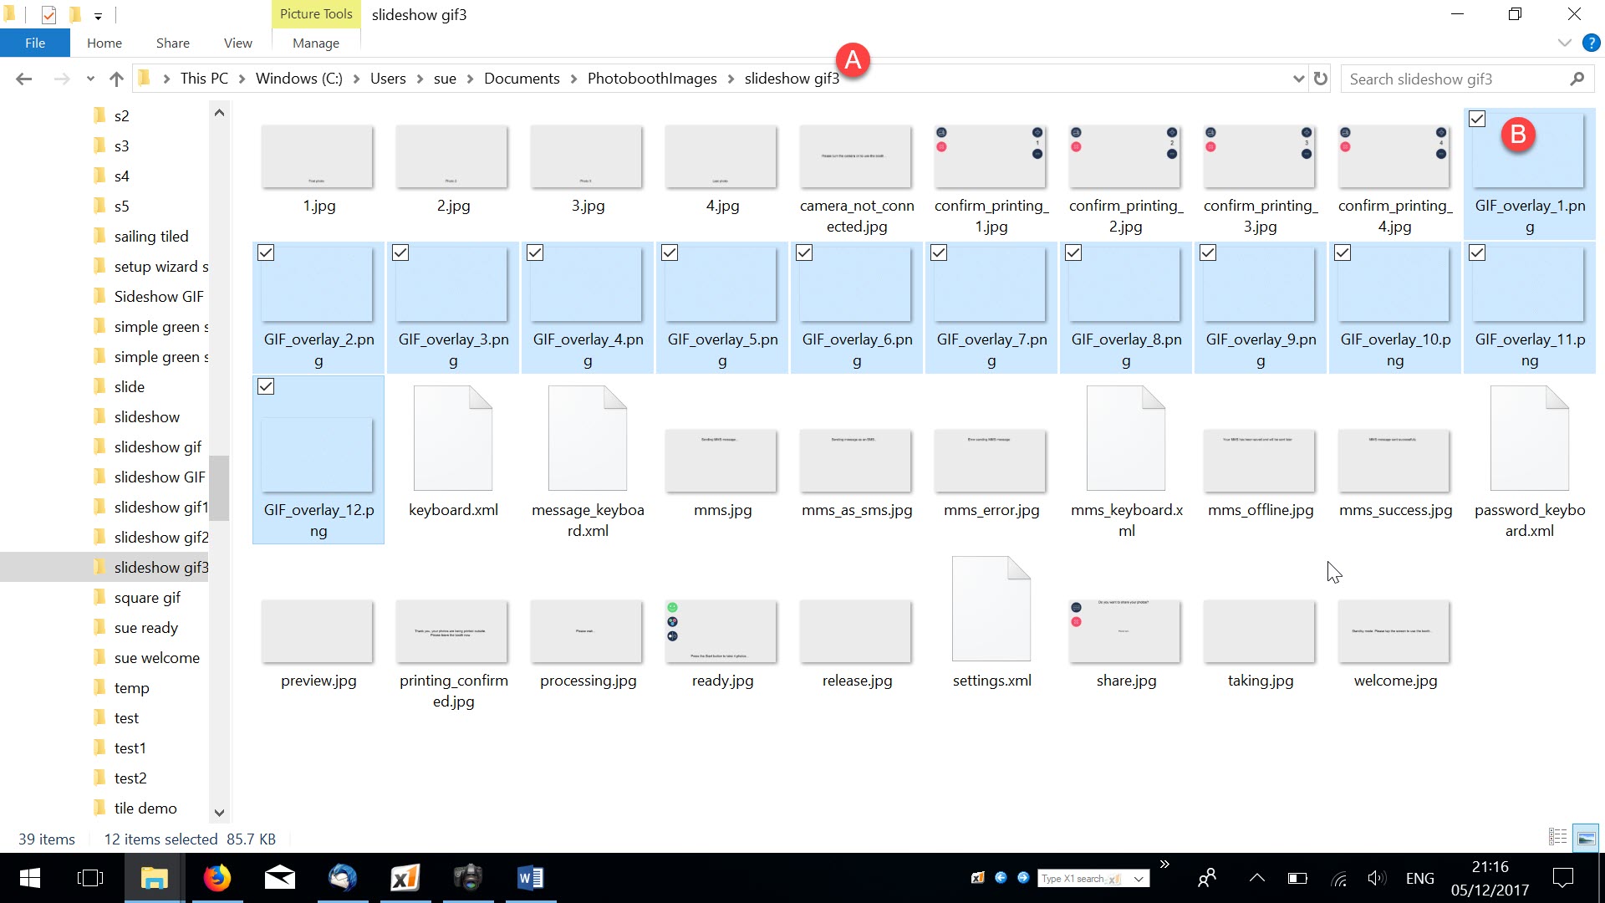The height and width of the screenshot is (903, 1605).
Task: Switch to large thumbnails view icon
Action: pyautogui.click(x=1586, y=837)
